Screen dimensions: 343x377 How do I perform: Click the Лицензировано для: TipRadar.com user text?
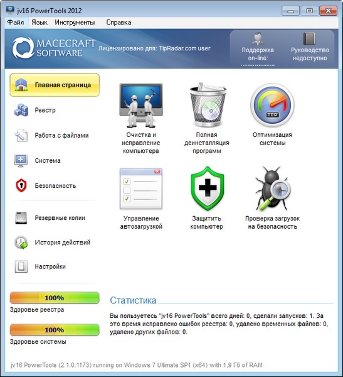pyautogui.click(x=154, y=48)
